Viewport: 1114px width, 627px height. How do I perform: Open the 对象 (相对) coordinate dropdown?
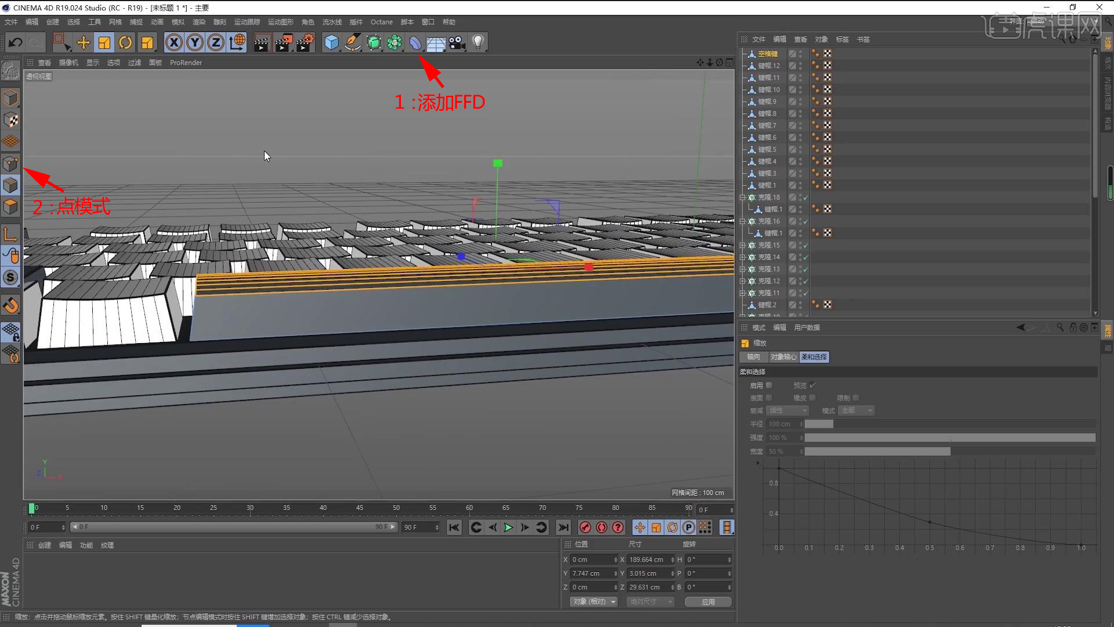593,601
